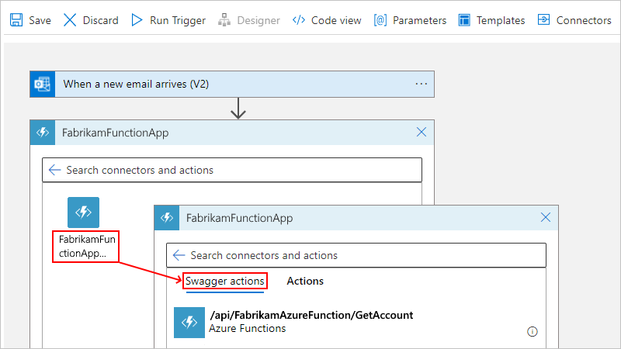This screenshot has height=349, width=621.
Task: Switch to the Swagger actions tab
Action: (225, 281)
